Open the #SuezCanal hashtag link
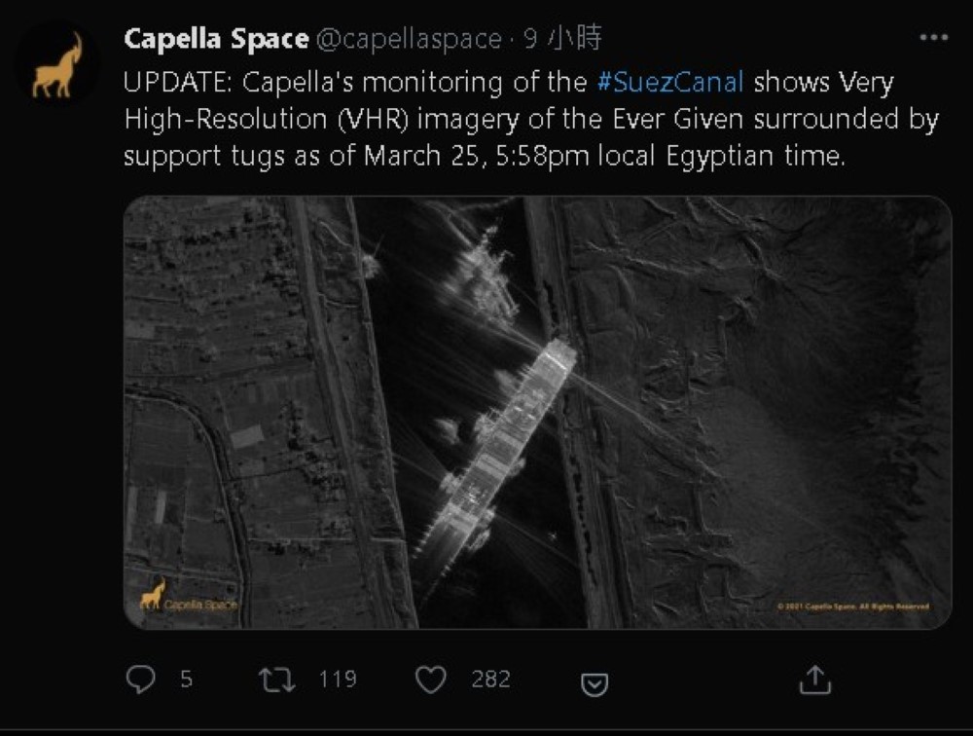This screenshot has height=736, width=973. [670, 81]
